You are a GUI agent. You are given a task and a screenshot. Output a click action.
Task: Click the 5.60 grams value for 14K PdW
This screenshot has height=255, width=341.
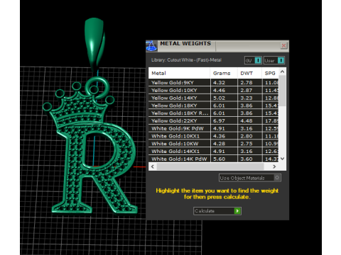click(x=219, y=159)
